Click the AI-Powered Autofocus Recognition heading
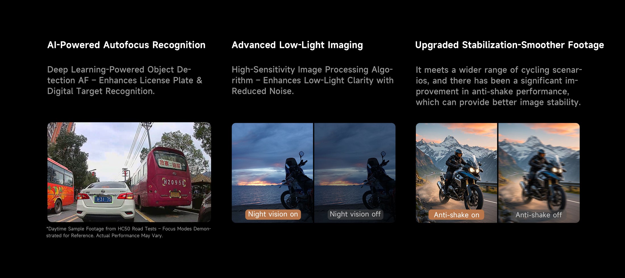 point(126,45)
